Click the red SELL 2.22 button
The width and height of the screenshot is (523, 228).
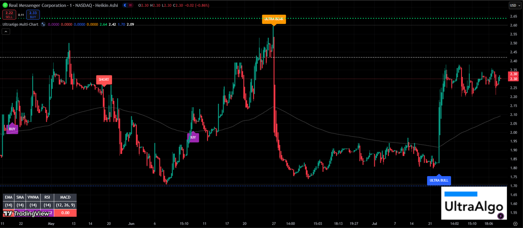tap(9, 14)
